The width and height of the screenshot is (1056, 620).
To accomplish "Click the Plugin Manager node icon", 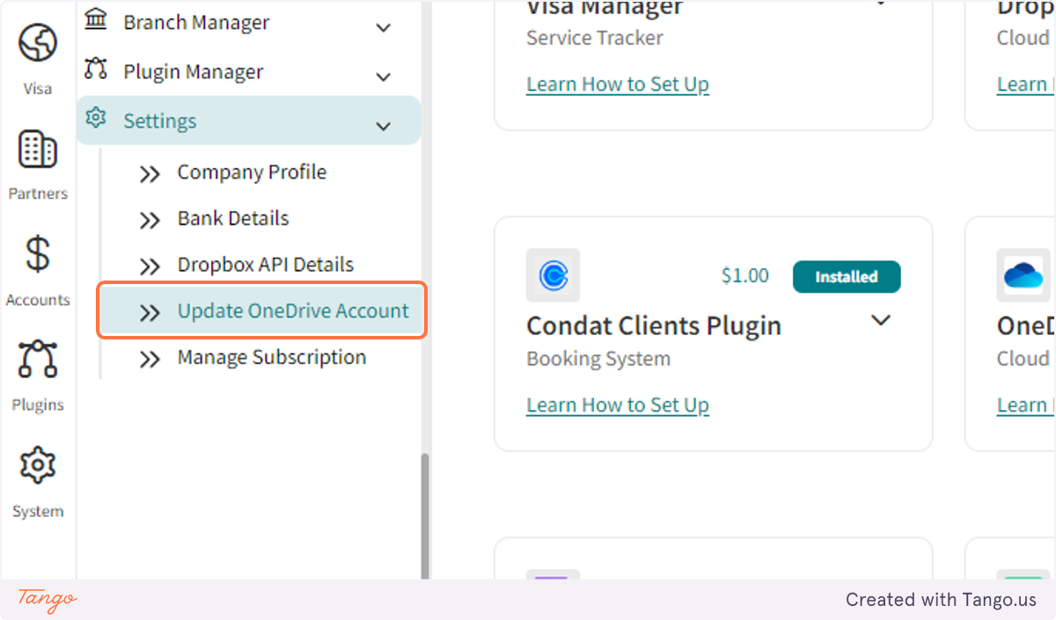I will point(96,69).
